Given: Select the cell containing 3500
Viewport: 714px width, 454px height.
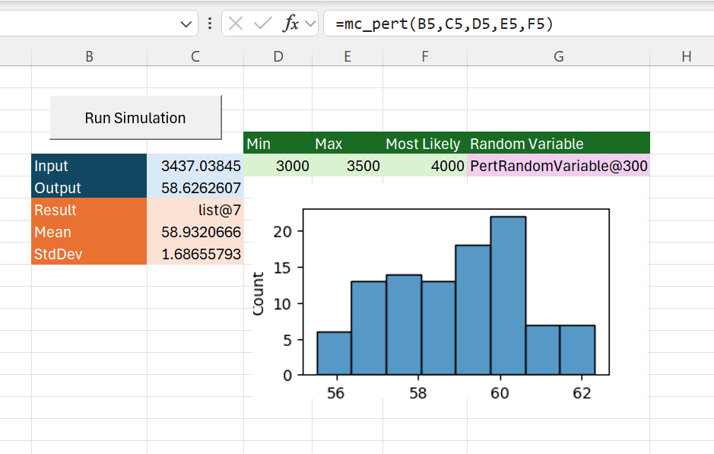Looking at the screenshot, I should pos(347,165).
